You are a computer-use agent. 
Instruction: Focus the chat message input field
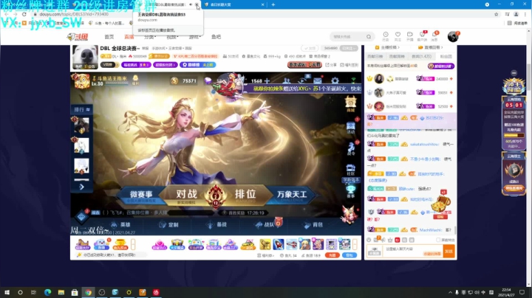coord(413,252)
